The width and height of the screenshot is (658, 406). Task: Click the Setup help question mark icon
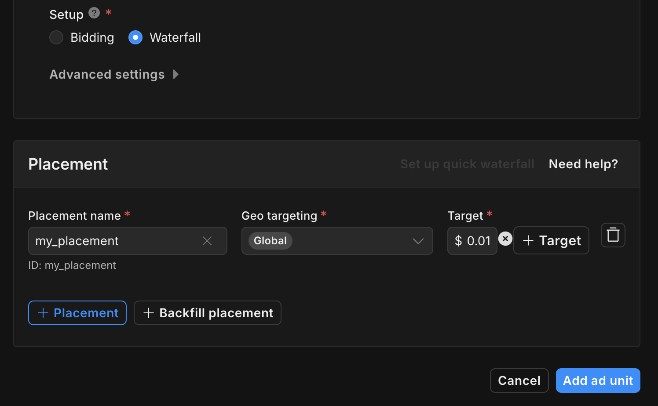tap(94, 13)
